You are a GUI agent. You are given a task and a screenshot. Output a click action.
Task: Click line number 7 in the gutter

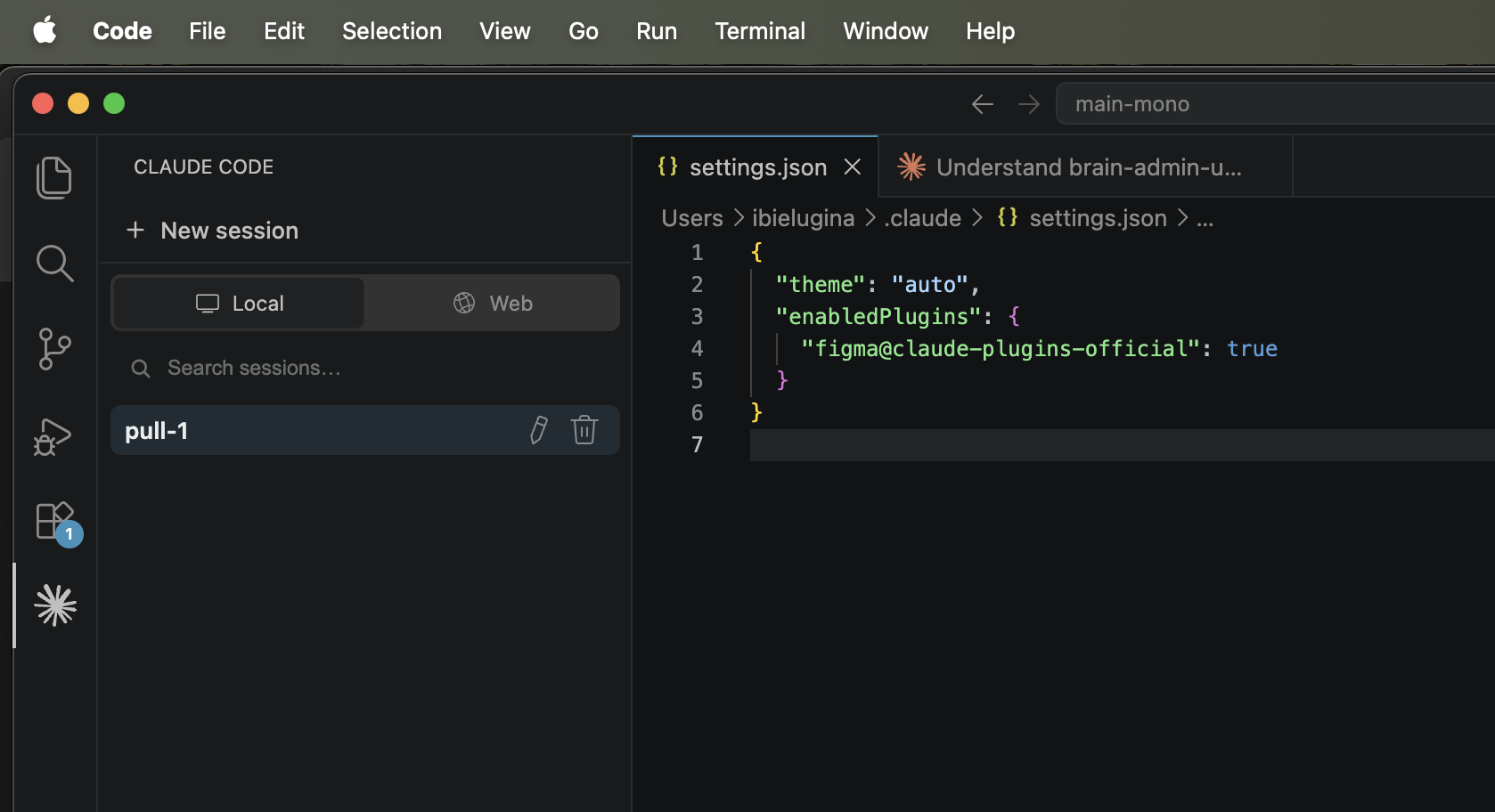click(697, 444)
